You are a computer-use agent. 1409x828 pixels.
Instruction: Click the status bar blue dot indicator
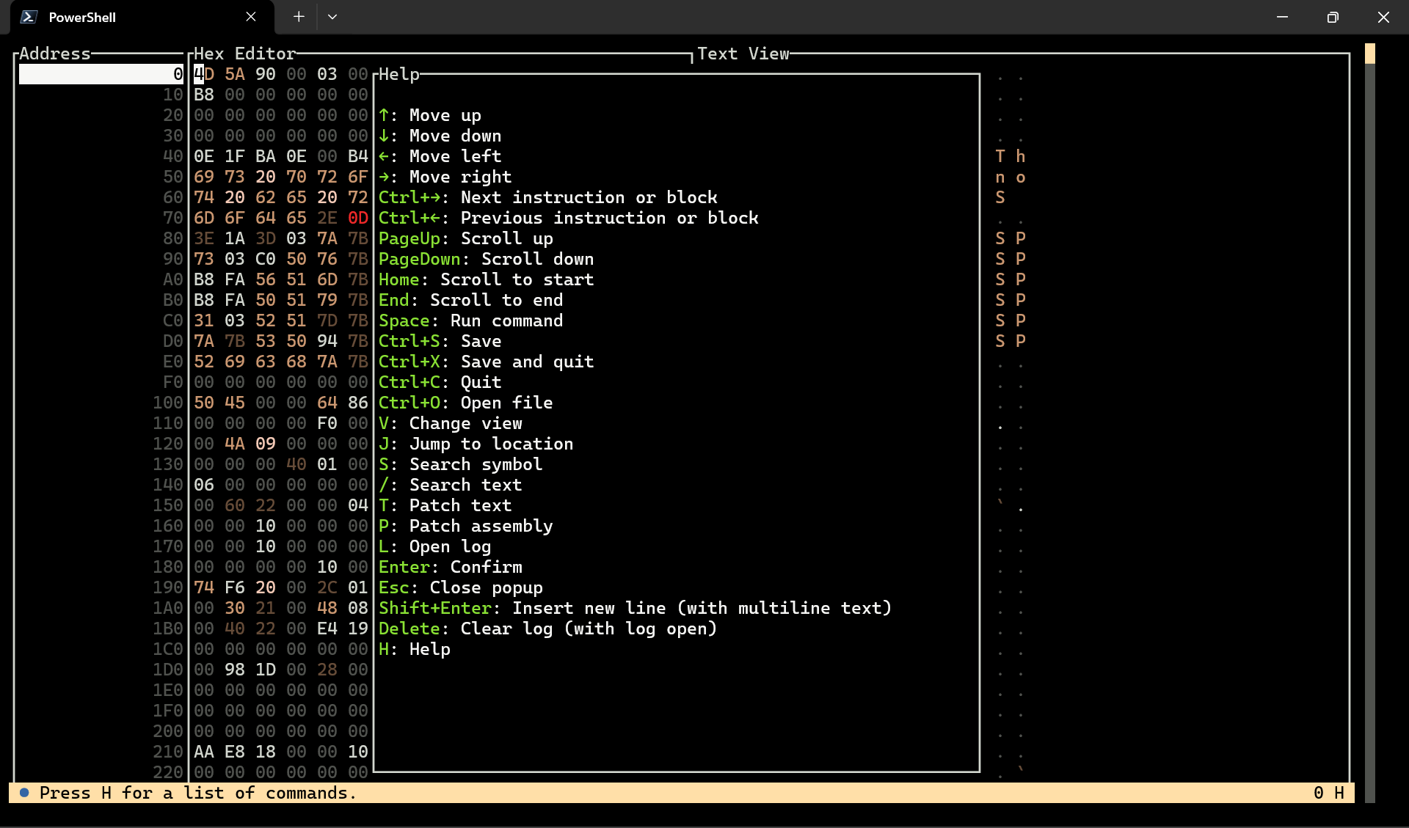[24, 793]
